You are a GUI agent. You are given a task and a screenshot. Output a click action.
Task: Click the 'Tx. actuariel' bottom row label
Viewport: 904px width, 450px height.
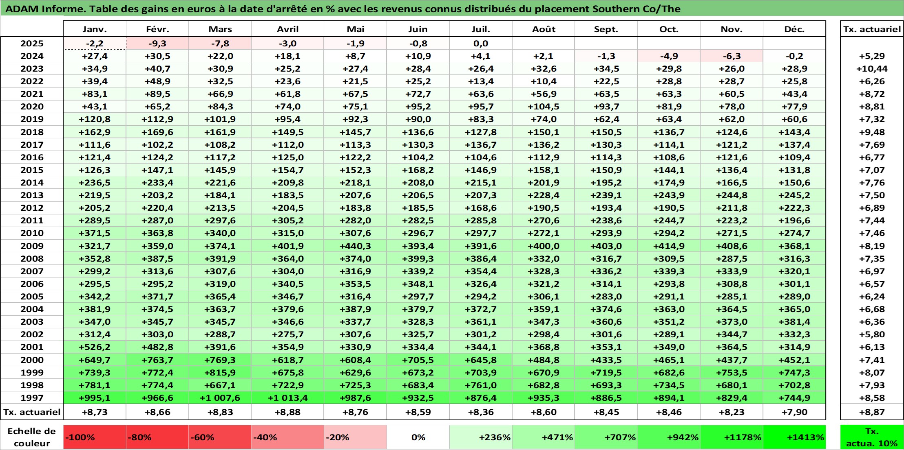[32, 412]
